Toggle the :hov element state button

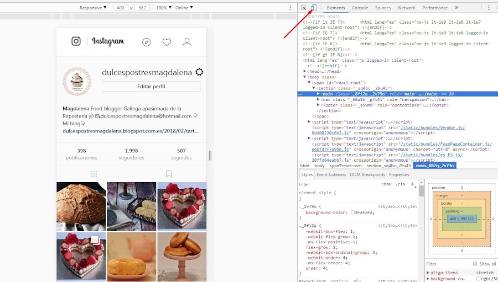coord(387,184)
